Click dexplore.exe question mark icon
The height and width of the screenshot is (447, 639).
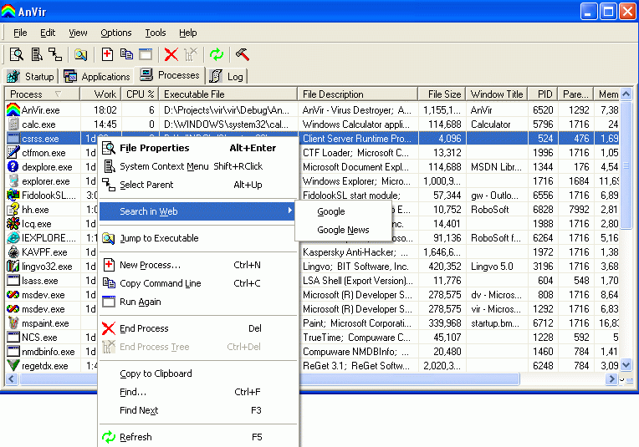(x=13, y=166)
